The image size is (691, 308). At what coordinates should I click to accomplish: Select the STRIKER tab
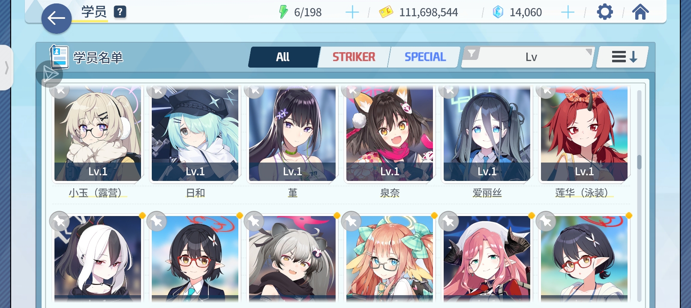coord(354,57)
